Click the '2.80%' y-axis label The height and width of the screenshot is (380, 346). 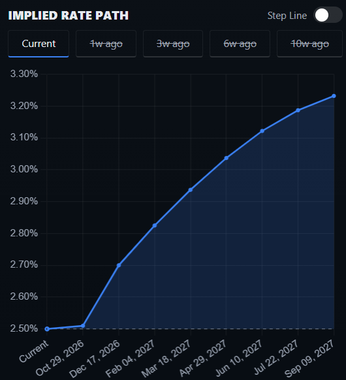click(24, 233)
